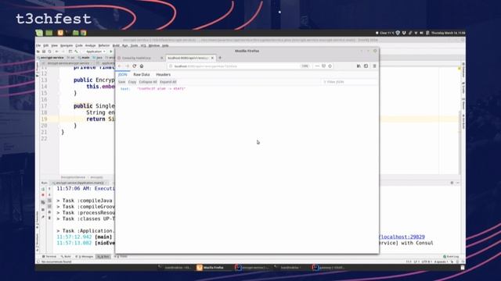Click Expand All in JSON viewer
501x281 pixels.
pos(168,82)
